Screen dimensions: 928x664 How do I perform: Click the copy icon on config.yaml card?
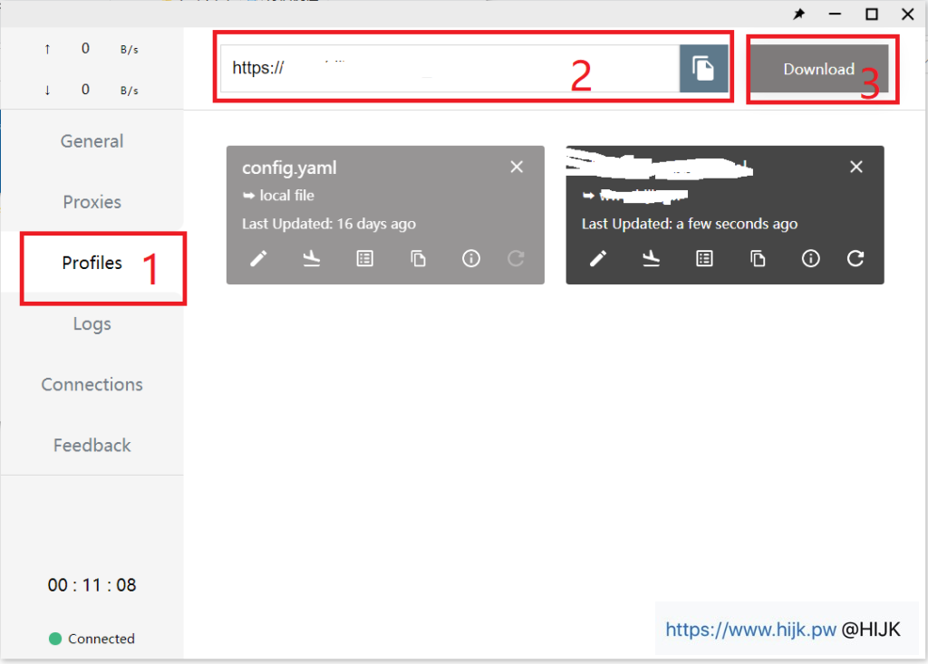(x=418, y=259)
